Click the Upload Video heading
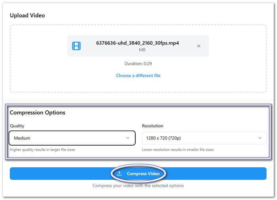Screen dimensions: 277x200 pyautogui.click(x=27, y=15)
